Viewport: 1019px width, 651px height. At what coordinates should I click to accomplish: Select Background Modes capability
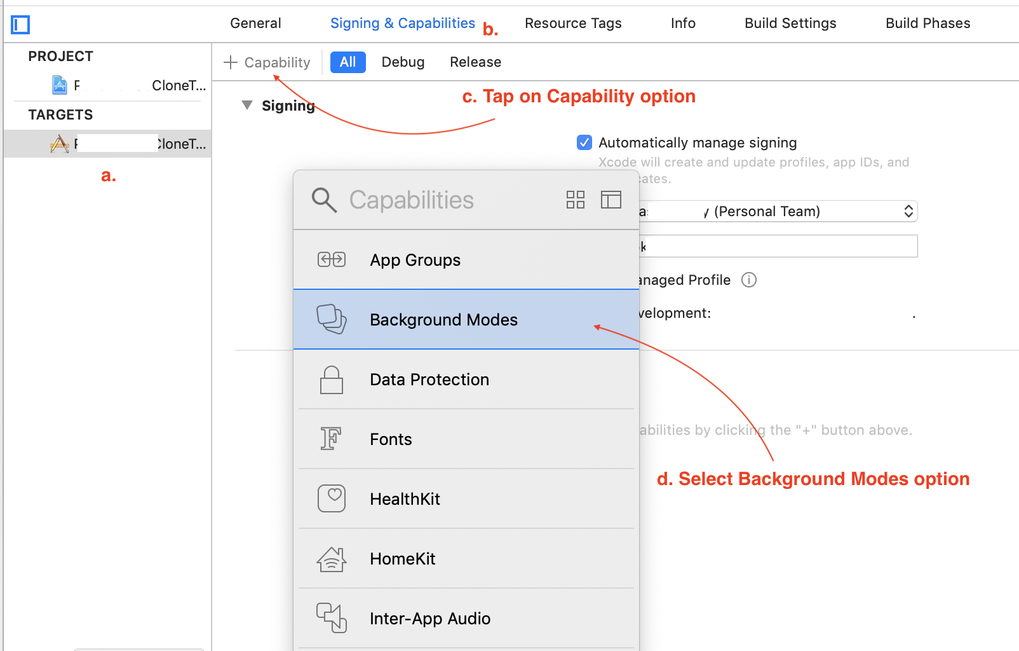(466, 319)
